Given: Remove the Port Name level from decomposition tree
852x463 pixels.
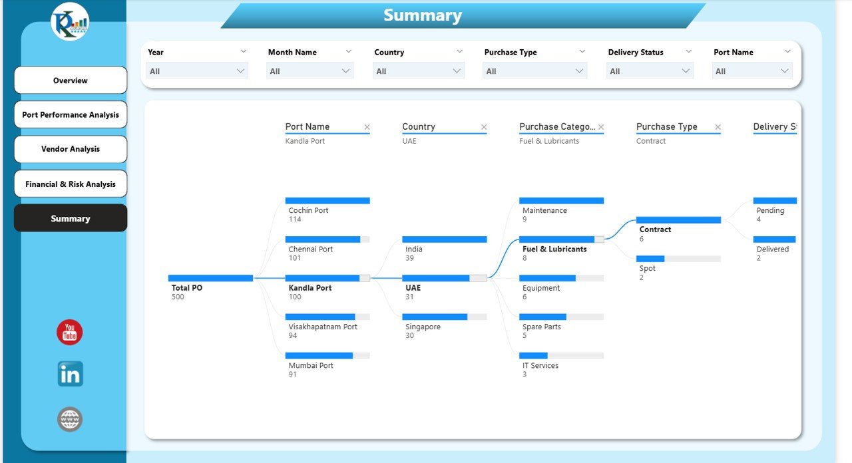Looking at the screenshot, I should [x=367, y=126].
